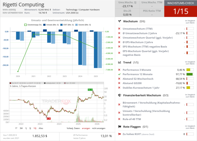Click the Stabiles Kurswachstum 1 Jahr comparison bar
This screenshot has height=141, width=197.
point(190,88)
